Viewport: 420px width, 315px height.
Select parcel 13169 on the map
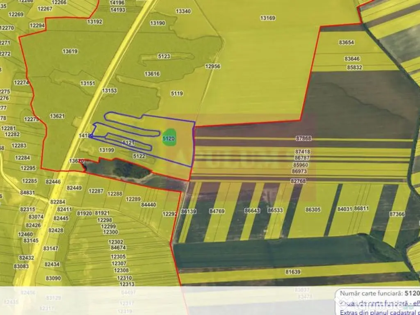tap(268, 18)
